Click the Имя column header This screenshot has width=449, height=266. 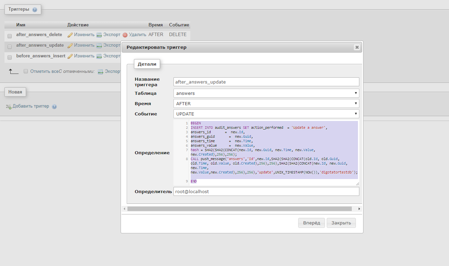pyautogui.click(x=21, y=25)
